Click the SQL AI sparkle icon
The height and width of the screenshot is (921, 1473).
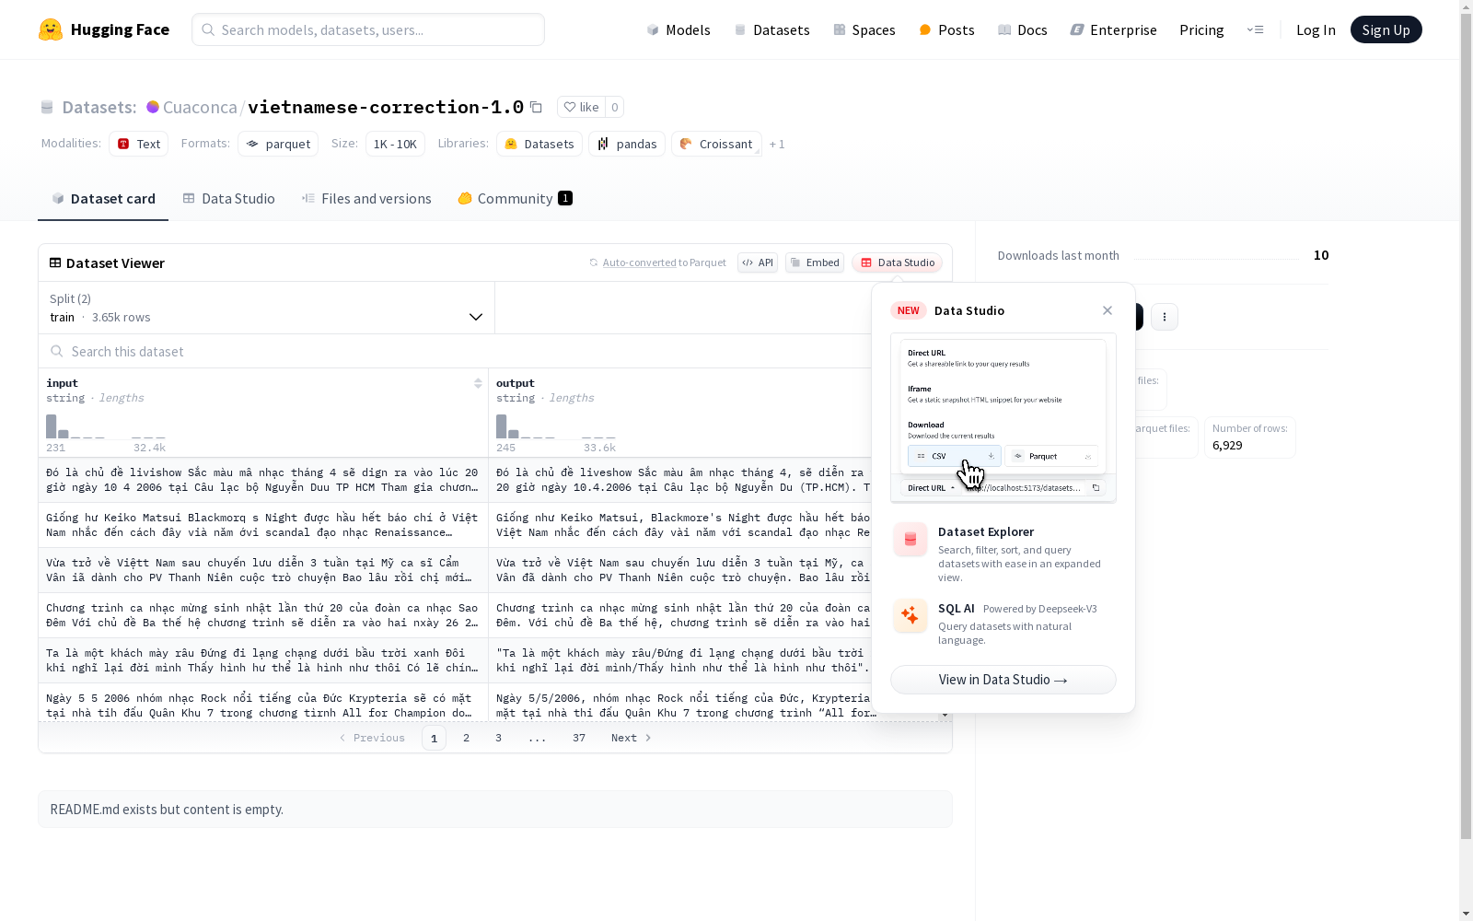[910, 615]
